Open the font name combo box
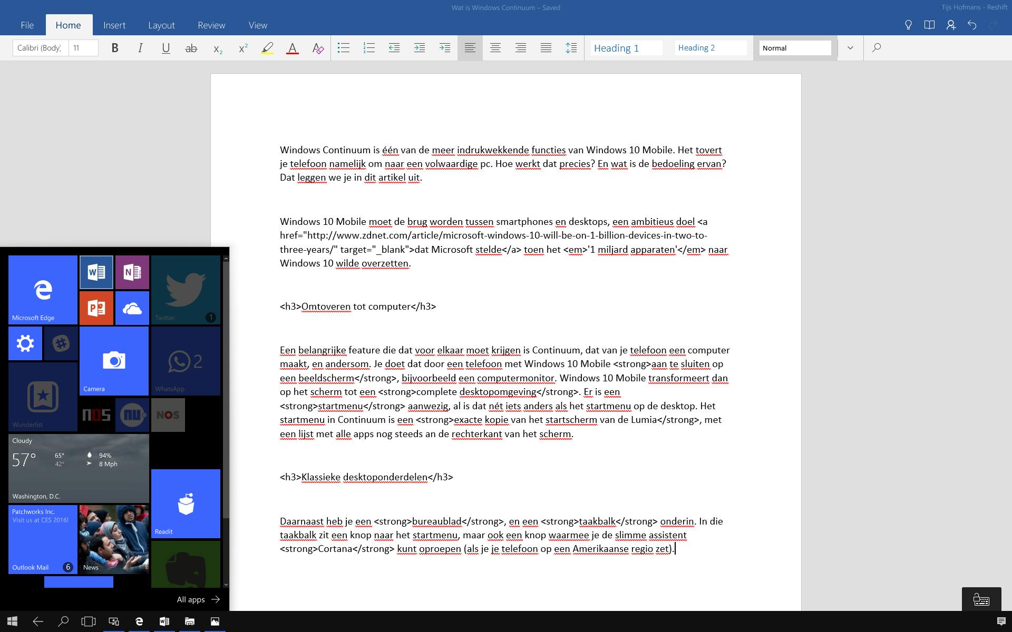Screen dimensions: 1012x632 click(40, 48)
